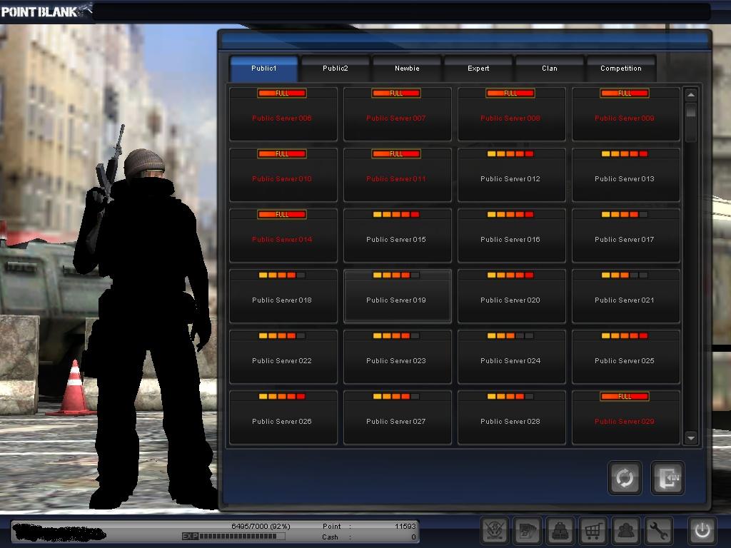Select Public Server 026

pyautogui.click(x=283, y=417)
